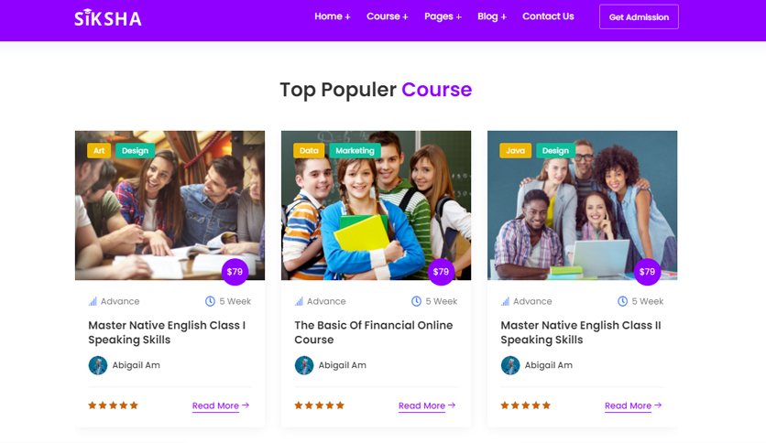Open Read More for financial course
Screen dimensions: 766x443
click(x=427, y=405)
